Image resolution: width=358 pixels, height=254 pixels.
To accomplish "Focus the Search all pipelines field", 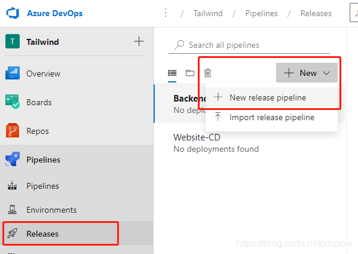I will (249, 45).
